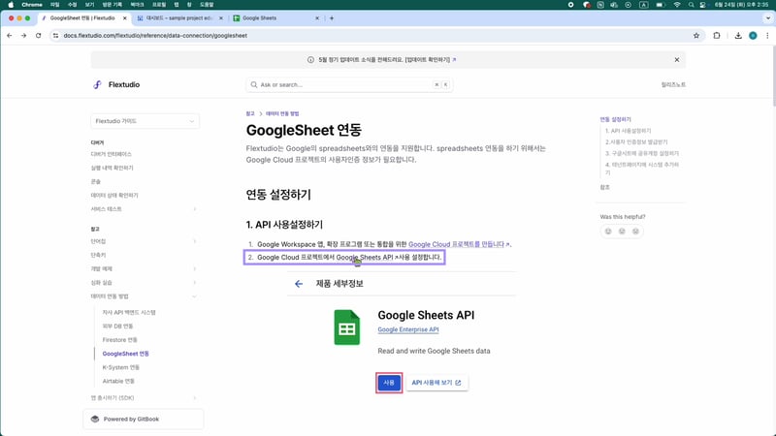
Task: Open macOS Spotlight search icon
Action: 691,5
